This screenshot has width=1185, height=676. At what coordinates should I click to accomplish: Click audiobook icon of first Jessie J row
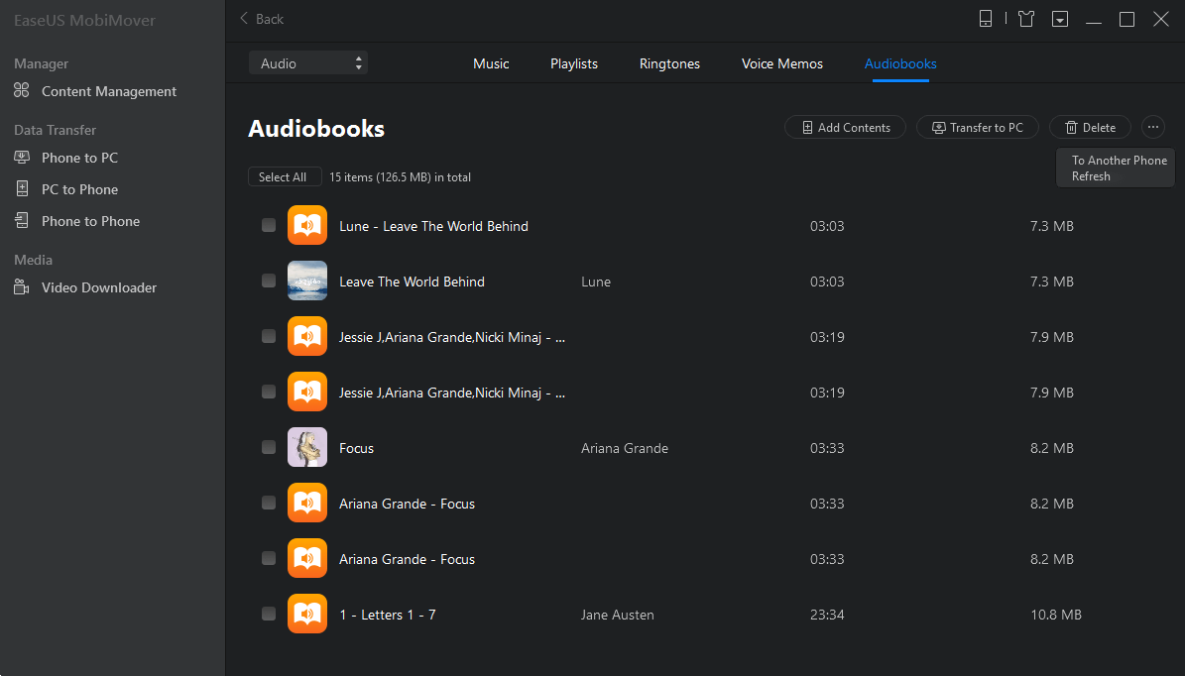coord(306,336)
